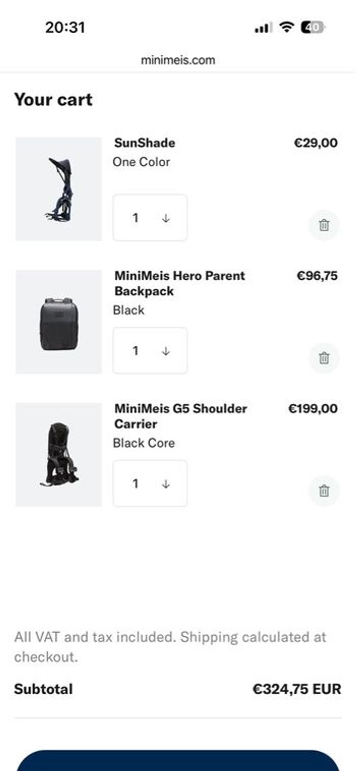Click the SunShade product thumbnail
Screen dimensions: 356x771
[58, 189]
